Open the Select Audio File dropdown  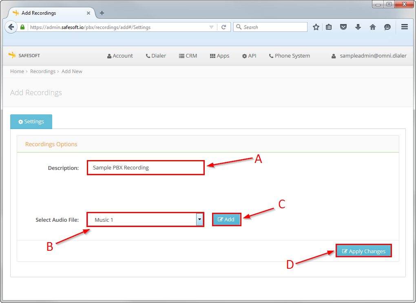(x=145, y=220)
